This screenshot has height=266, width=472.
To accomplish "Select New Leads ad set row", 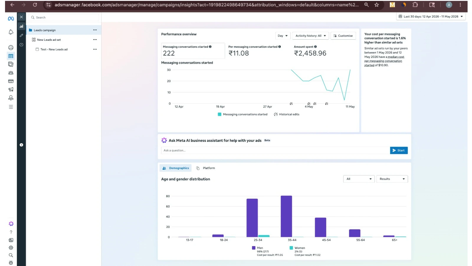I will (x=63, y=40).
